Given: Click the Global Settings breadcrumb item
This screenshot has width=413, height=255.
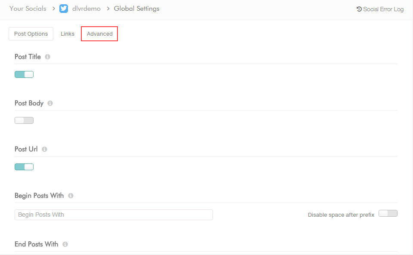Looking at the screenshot, I should click(x=136, y=8).
